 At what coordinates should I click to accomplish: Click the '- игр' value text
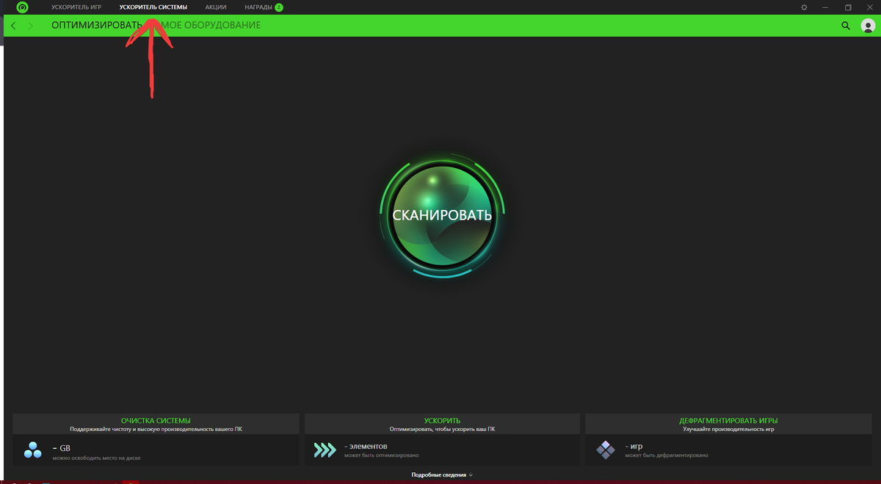pyautogui.click(x=634, y=447)
